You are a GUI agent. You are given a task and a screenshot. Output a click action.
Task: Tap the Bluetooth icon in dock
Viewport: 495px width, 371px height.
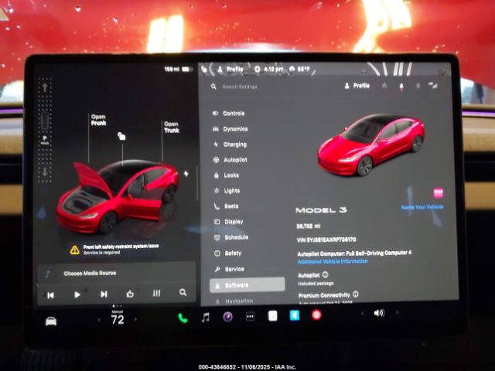point(294,315)
